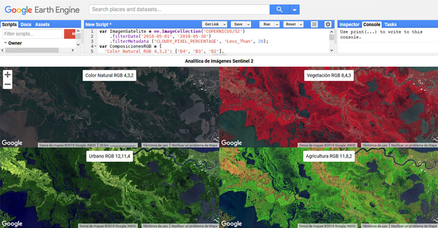Click the 20 km scale bar on map
Screen dimensions: 438x228
coord(118,145)
